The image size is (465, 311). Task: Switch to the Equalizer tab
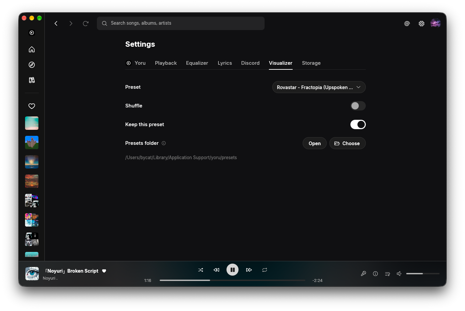point(197,63)
